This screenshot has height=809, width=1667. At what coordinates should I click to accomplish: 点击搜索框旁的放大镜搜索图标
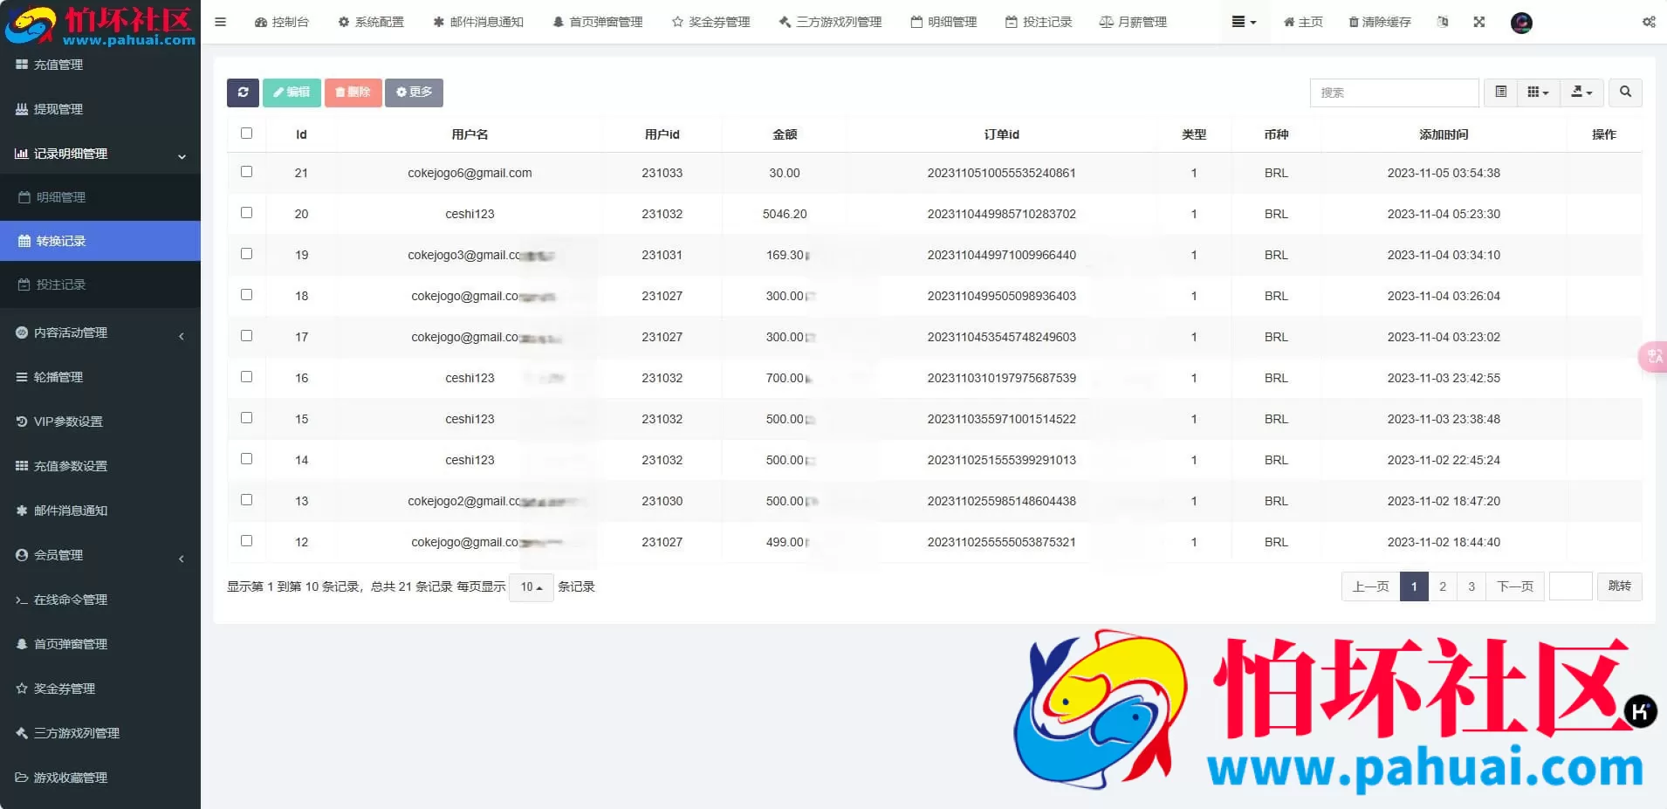tap(1624, 93)
